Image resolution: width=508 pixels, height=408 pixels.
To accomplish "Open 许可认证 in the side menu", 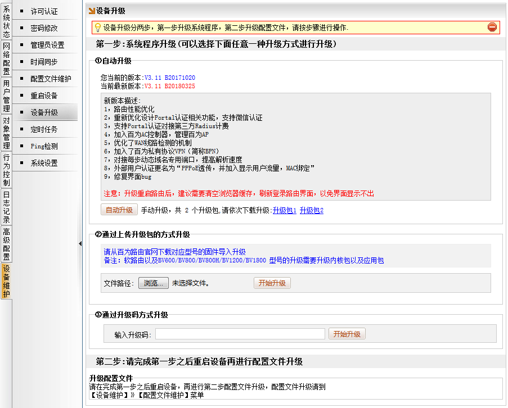I will click(44, 12).
